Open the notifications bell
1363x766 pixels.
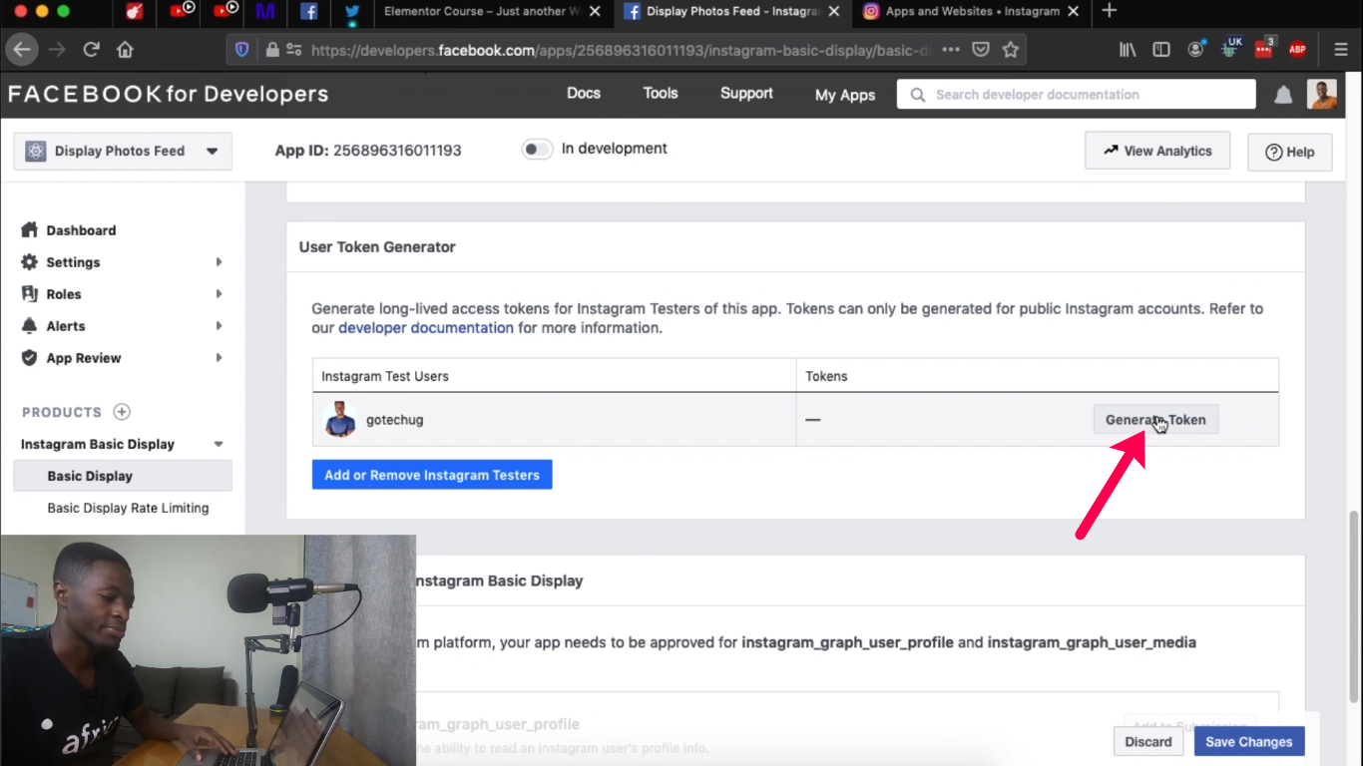click(1283, 95)
